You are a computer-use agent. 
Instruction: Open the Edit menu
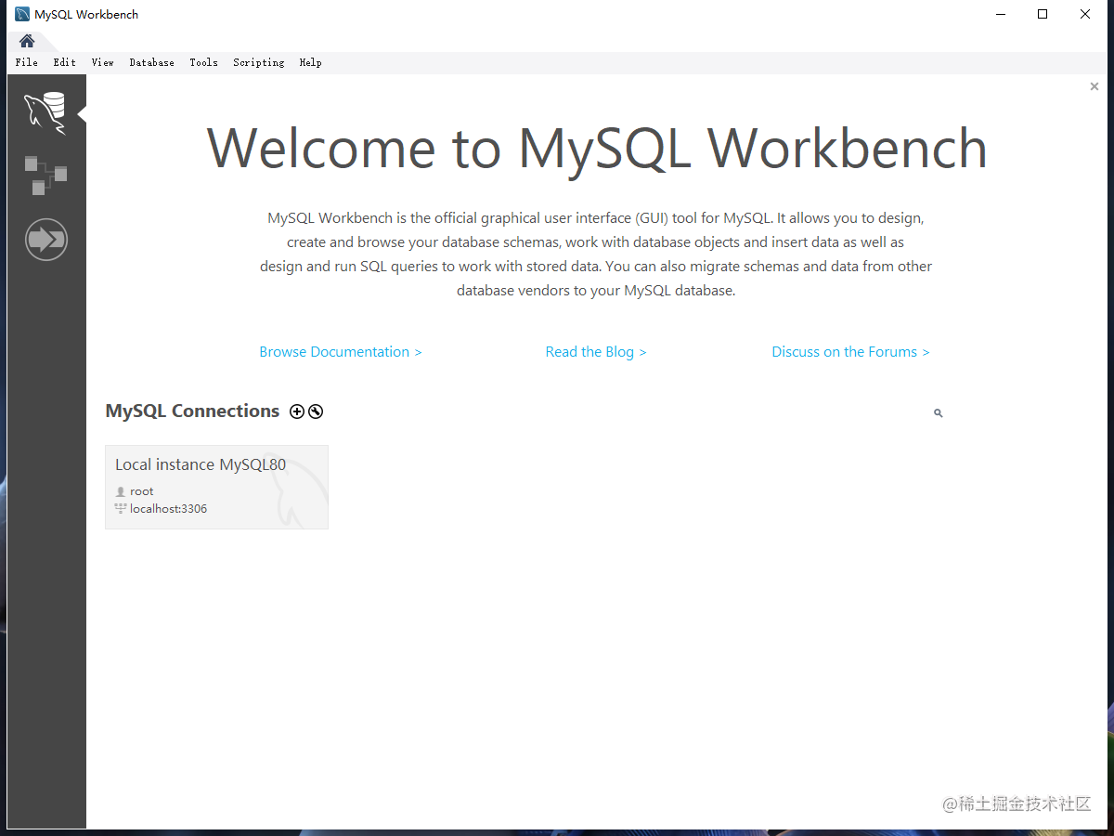65,62
